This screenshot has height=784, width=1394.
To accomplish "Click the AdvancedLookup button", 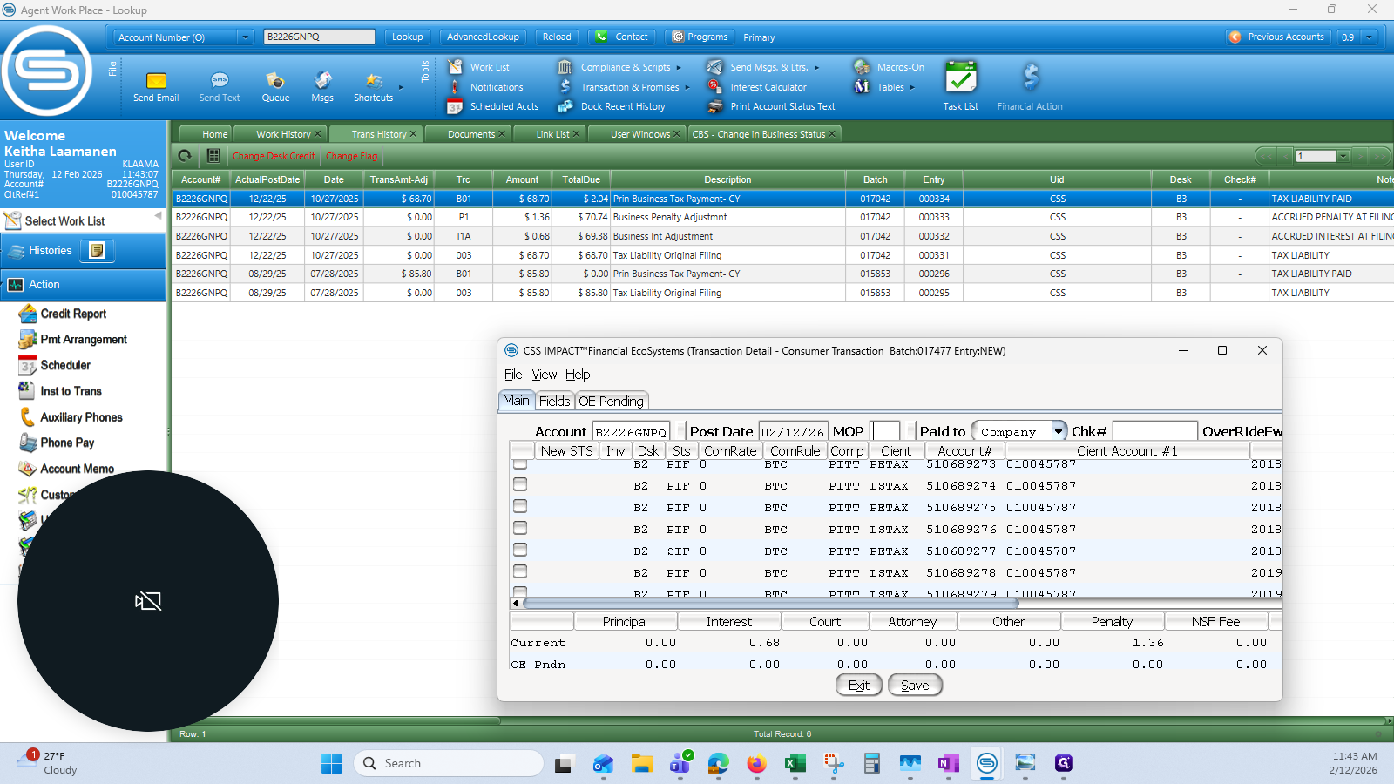I will click(x=483, y=37).
